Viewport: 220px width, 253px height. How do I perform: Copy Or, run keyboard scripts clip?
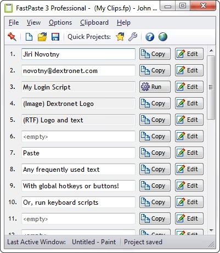click(155, 202)
